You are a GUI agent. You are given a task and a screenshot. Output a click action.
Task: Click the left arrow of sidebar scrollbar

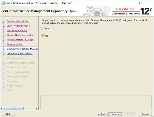click(x=2, y=109)
